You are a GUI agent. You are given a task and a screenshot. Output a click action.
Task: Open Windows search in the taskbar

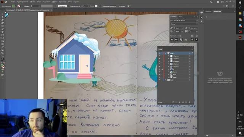tap(240, 8)
